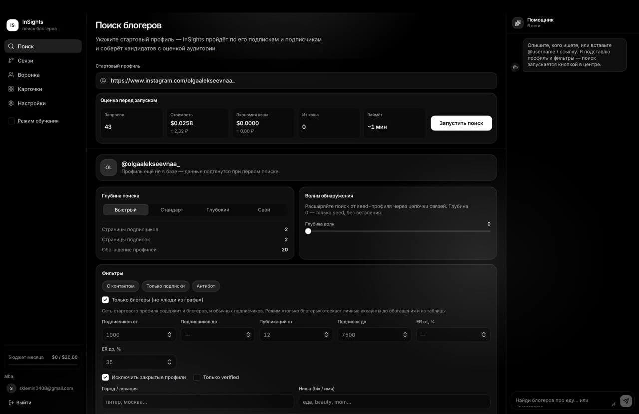Screen dimensions: 639x414
Task: Toggle the Только подписки filter chip
Action: click(166, 286)
